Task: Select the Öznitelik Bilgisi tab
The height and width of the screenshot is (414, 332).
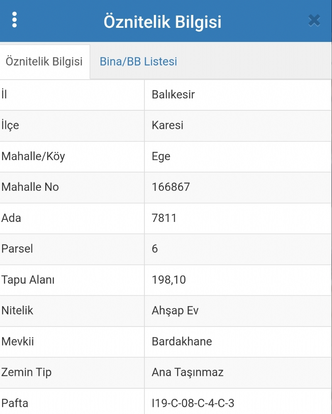Action: click(x=44, y=61)
